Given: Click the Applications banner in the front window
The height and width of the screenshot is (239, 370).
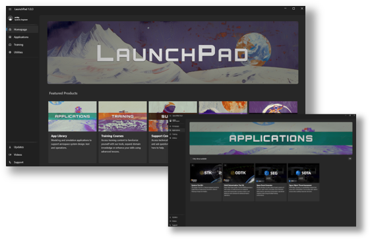Looking at the screenshot, I should [271, 138].
